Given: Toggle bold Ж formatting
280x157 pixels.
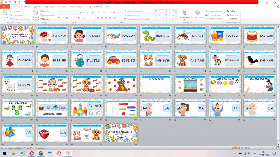Looking at the screenshot, I should click(x=59, y=18).
